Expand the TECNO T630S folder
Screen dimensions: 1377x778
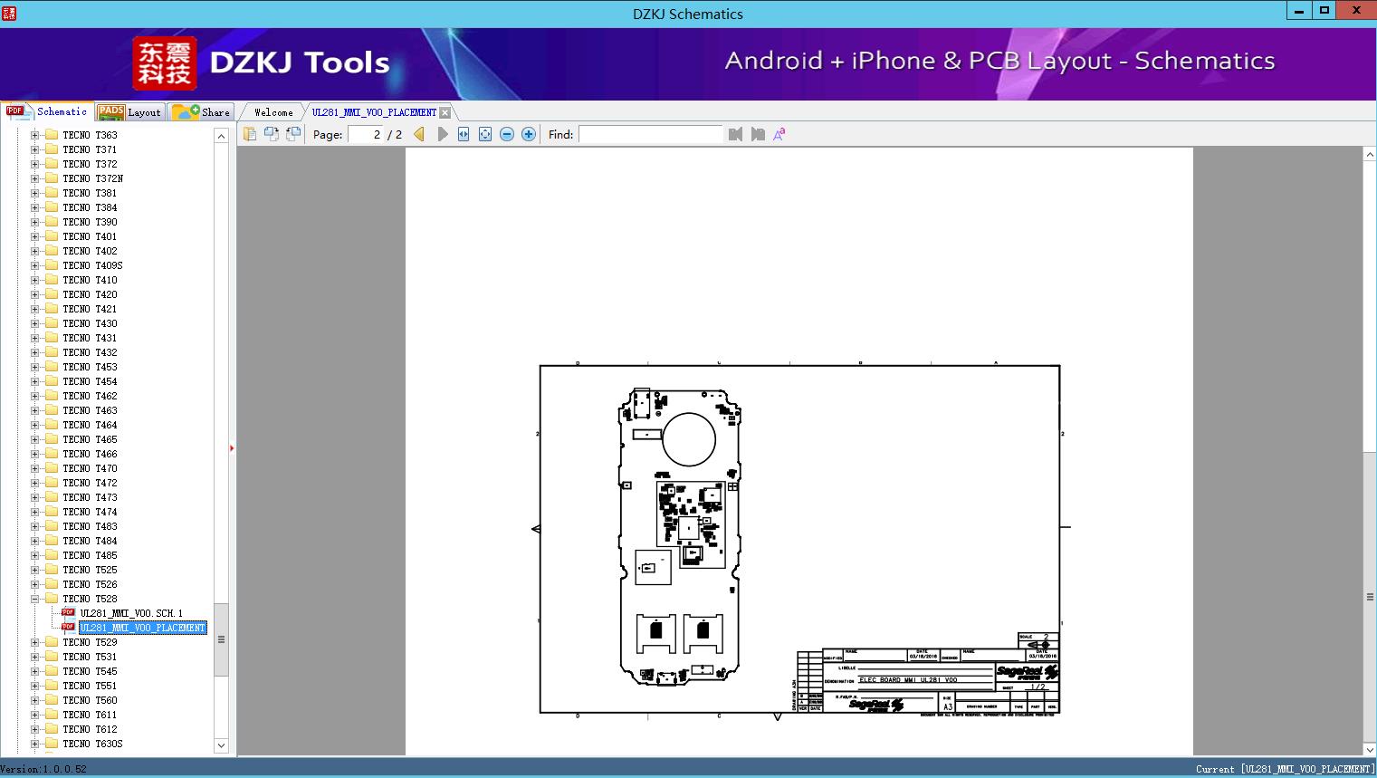tap(34, 744)
